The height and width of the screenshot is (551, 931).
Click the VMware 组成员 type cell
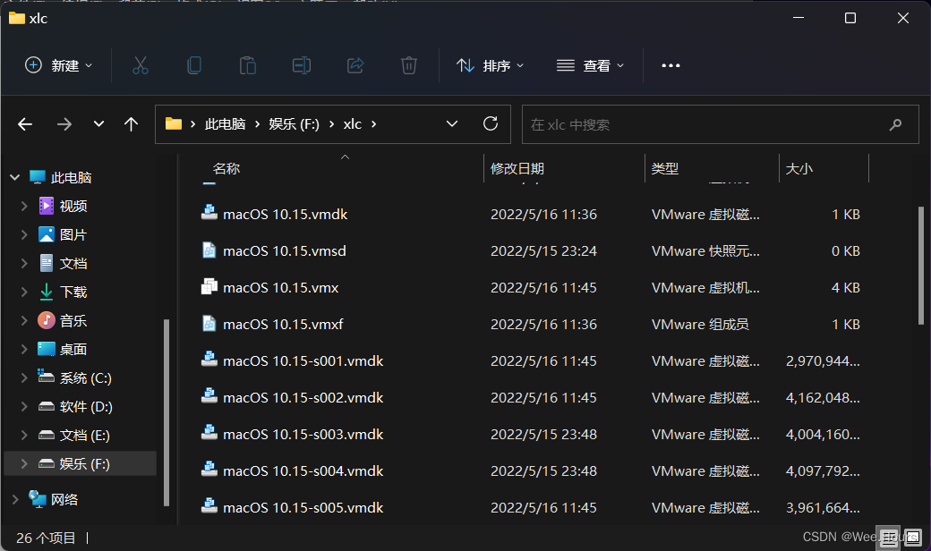point(700,325)
